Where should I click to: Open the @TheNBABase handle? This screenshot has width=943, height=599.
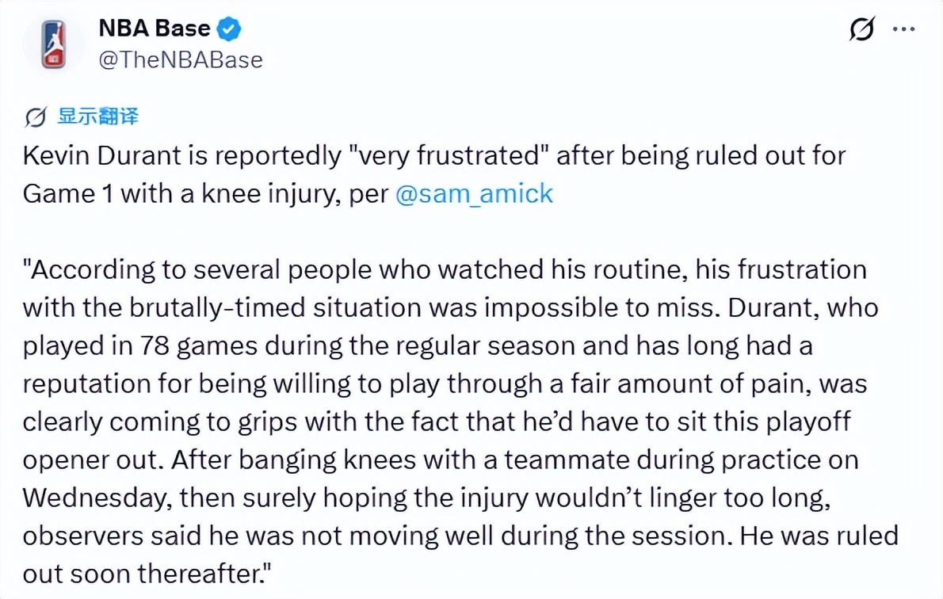coord(180,59)
